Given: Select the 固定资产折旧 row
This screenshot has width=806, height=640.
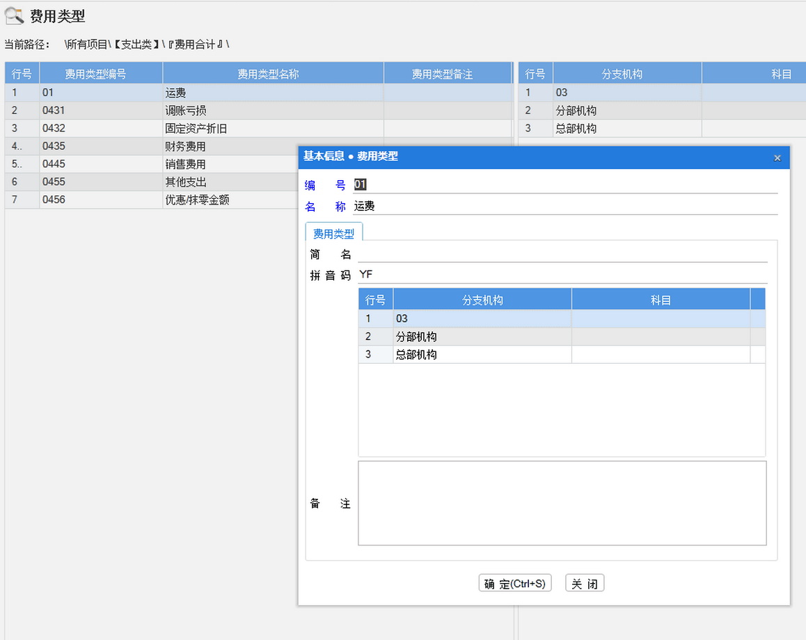Looking at the screenshot, I should (196, 129).
